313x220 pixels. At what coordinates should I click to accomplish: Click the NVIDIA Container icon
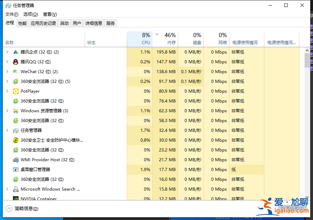[15, 199]
